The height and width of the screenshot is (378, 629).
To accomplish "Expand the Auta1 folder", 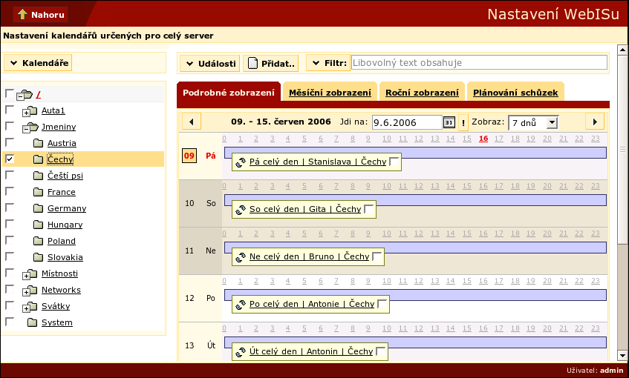I will [26, 113].
